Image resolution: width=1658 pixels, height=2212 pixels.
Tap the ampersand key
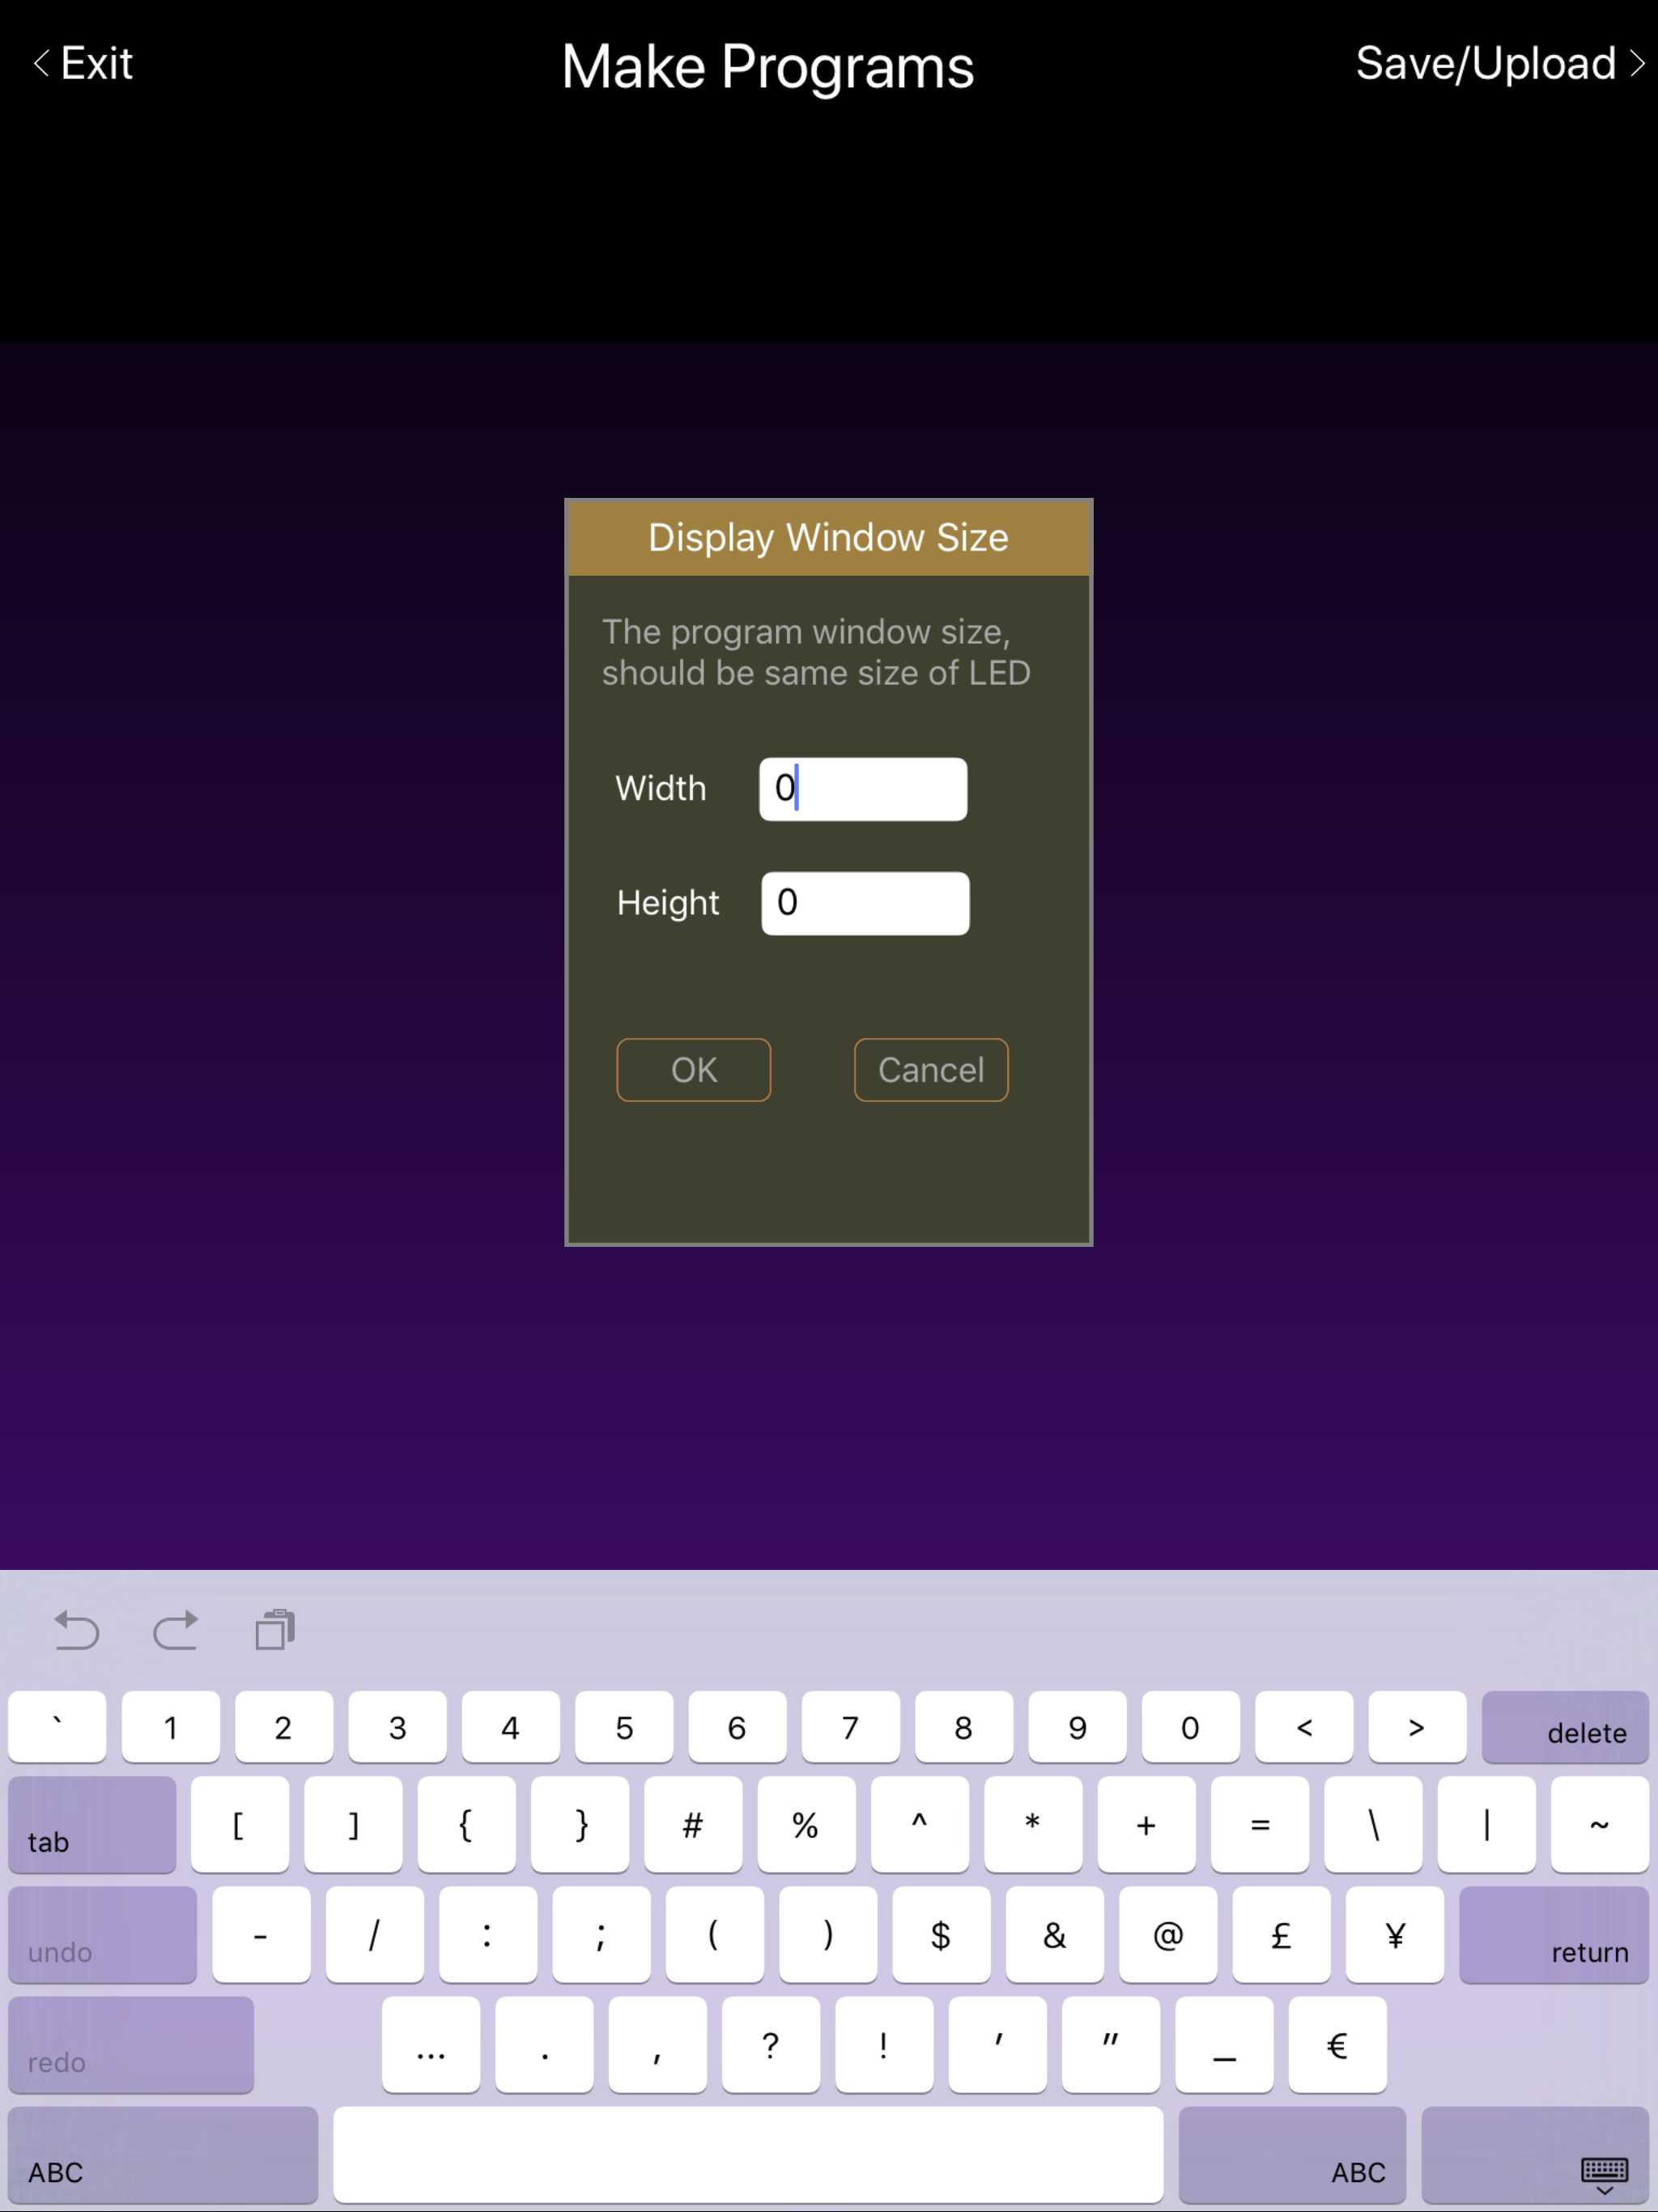pyautogui.click(x=1055, y=1935)
